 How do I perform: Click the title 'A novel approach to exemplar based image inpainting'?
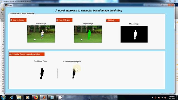[89, 11]
